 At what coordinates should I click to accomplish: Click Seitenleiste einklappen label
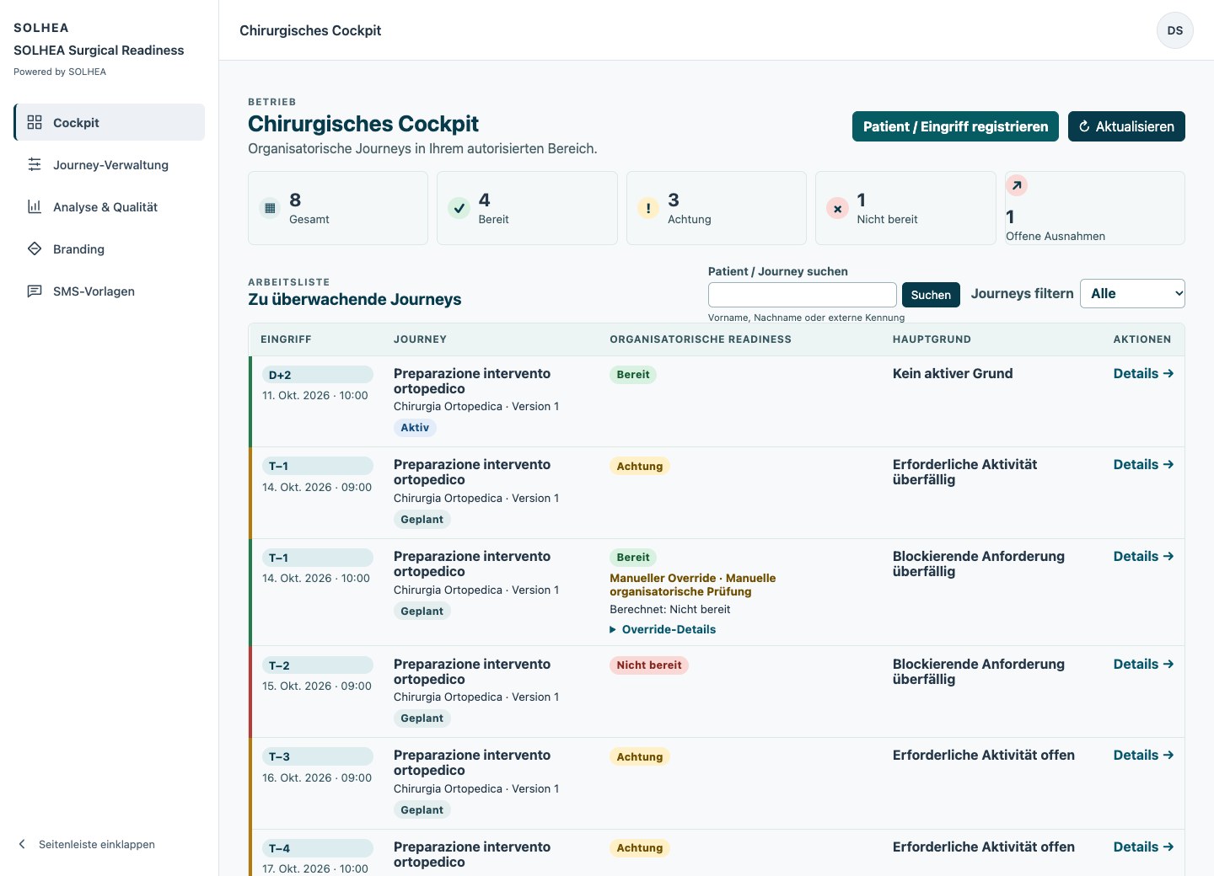(97, 844)
